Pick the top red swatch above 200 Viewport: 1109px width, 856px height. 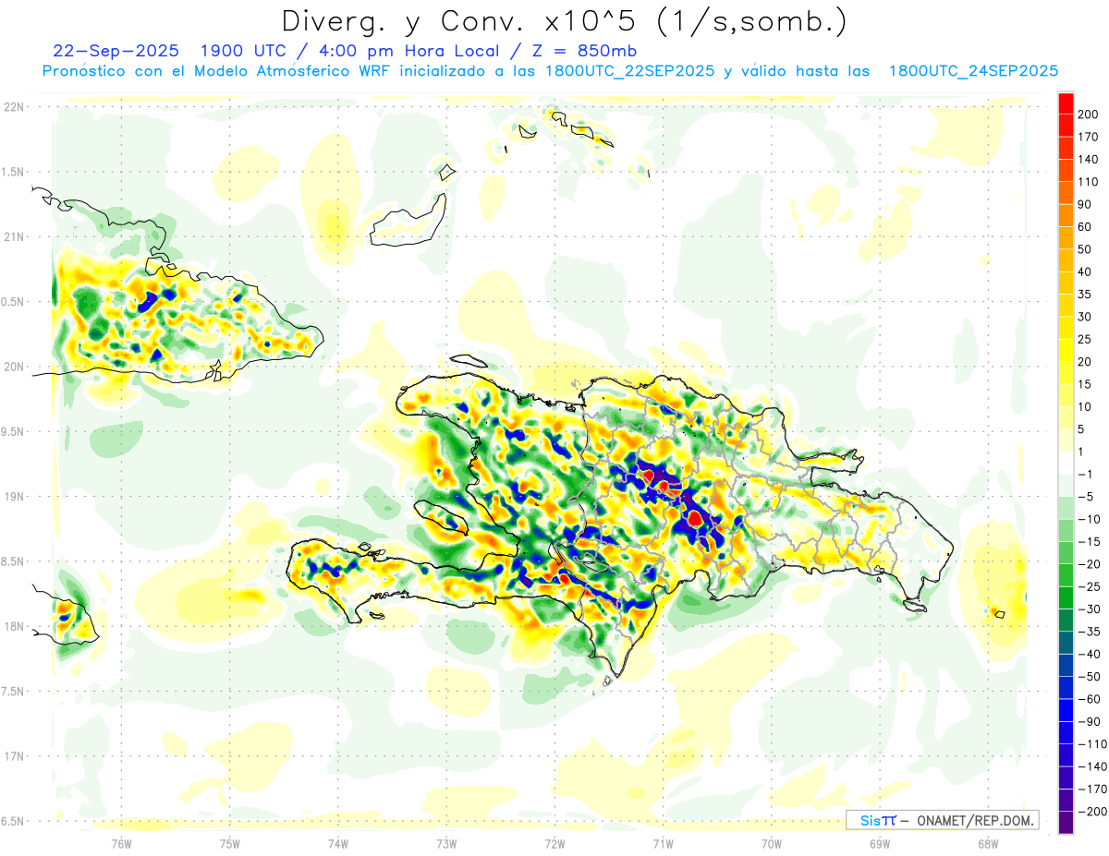click(1066, 103)
